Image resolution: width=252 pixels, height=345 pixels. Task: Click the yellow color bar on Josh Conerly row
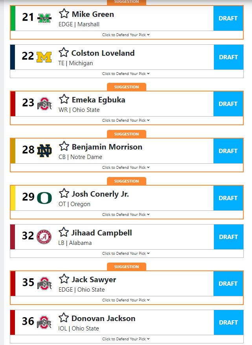(13, 198)
